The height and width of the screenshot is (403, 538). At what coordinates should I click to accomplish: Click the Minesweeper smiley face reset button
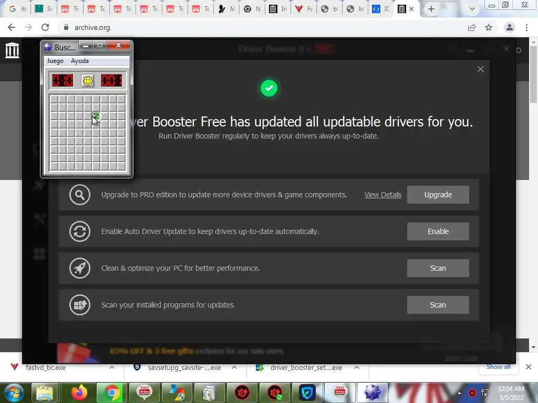click(88, 81)
